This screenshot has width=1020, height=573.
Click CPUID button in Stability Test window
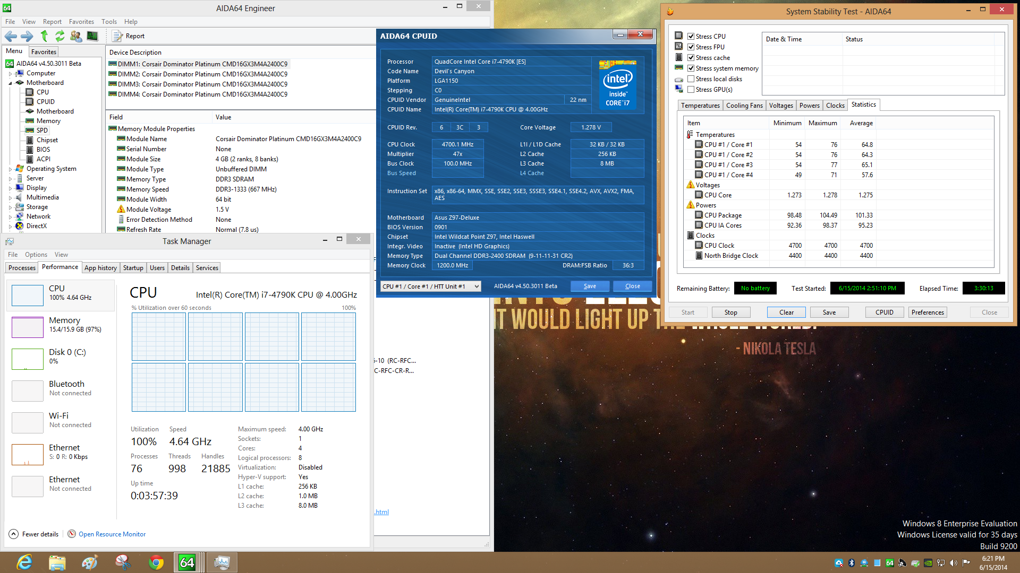tap(885, 312)
